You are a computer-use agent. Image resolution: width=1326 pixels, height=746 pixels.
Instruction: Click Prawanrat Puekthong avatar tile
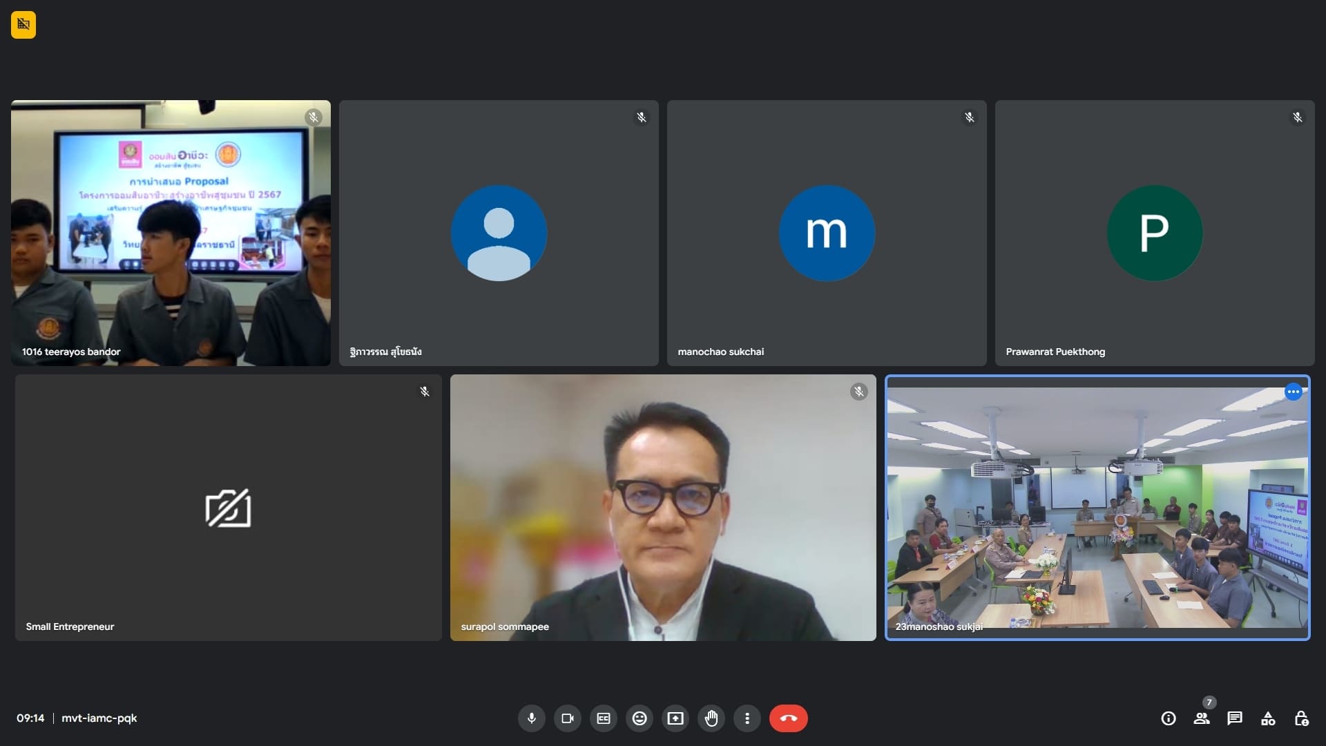1154,233
